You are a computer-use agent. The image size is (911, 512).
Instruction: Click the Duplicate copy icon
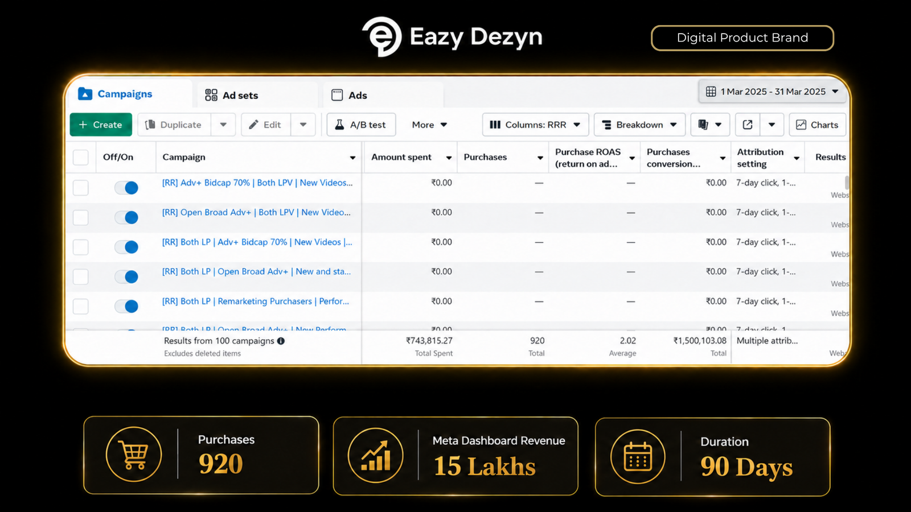pos(150,125)
